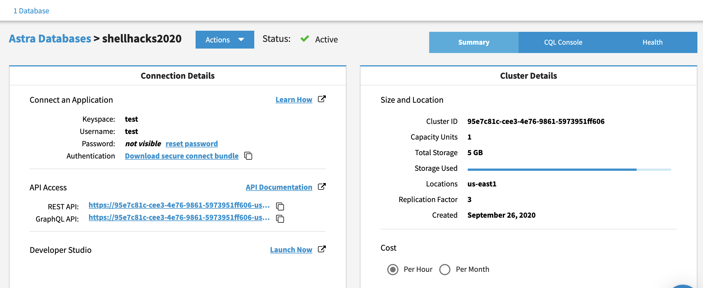Select the Per Hour cost option
This screenshot has width=703, height=288.
click(x=393, y=269)
